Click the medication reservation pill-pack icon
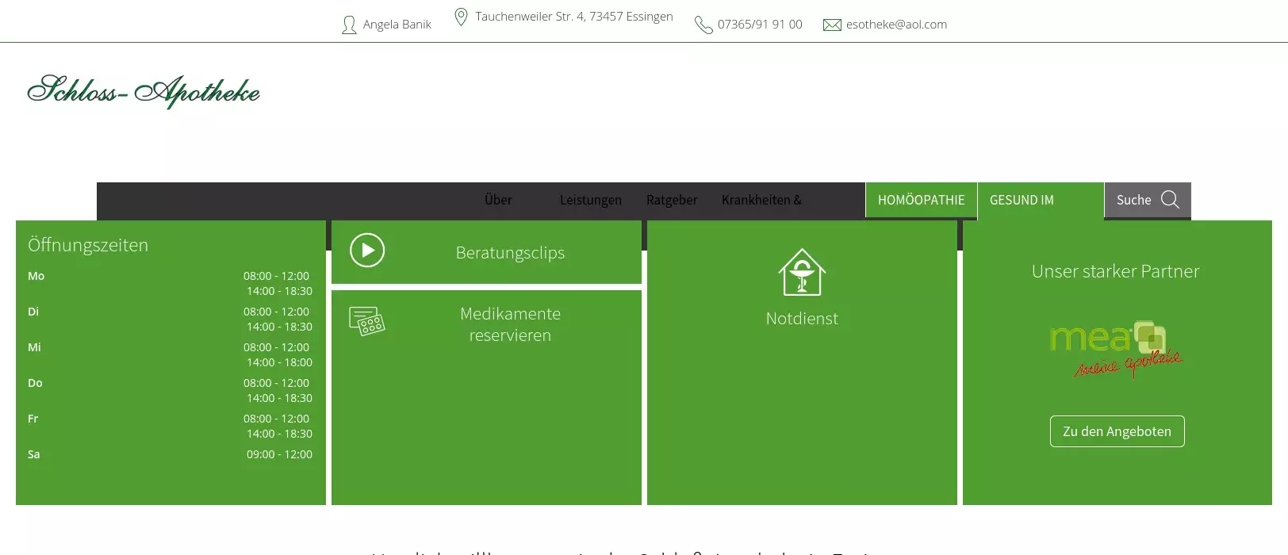The image size is (1288, 555). (x=367, y=321)
